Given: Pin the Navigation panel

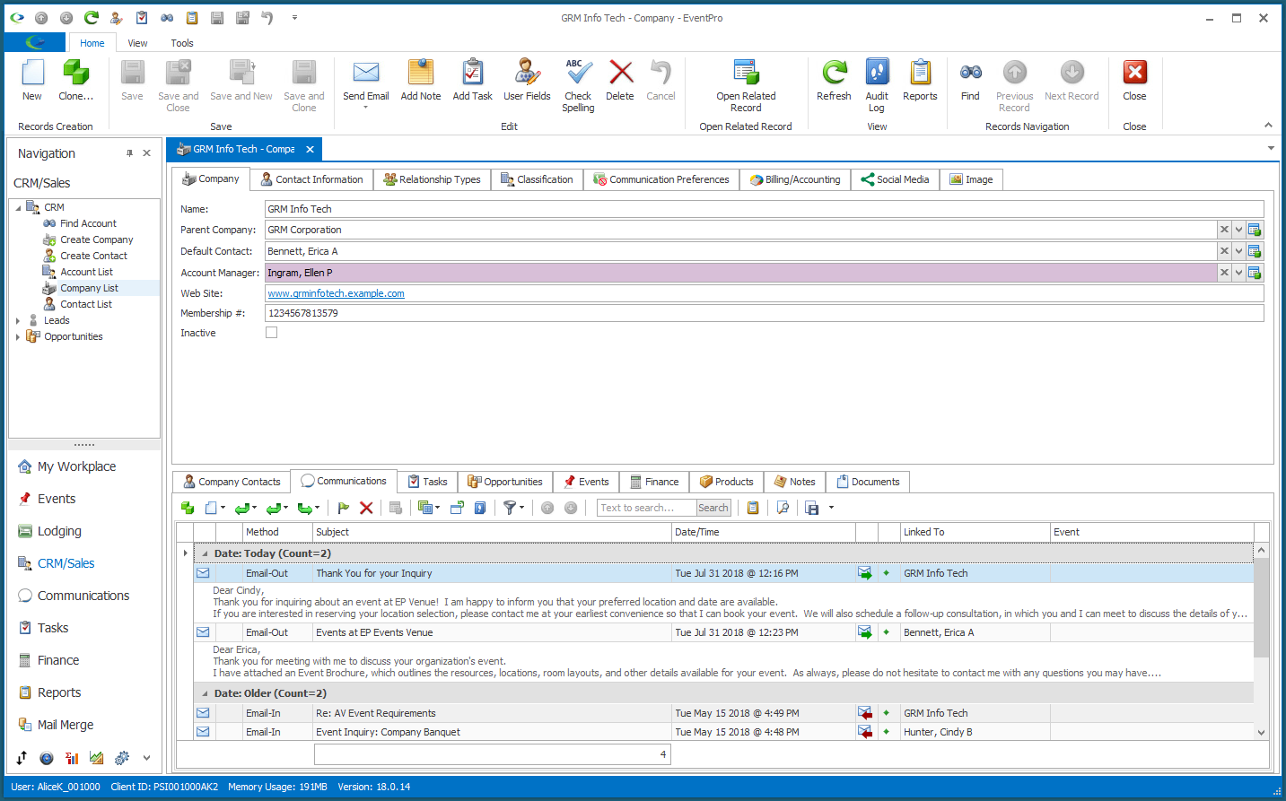Looking at the screenshot, I should [x=129, y=153].
